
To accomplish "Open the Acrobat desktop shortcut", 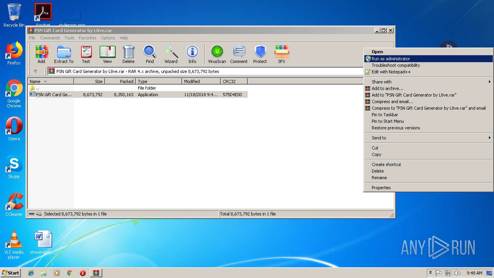I will pos(43,15).
